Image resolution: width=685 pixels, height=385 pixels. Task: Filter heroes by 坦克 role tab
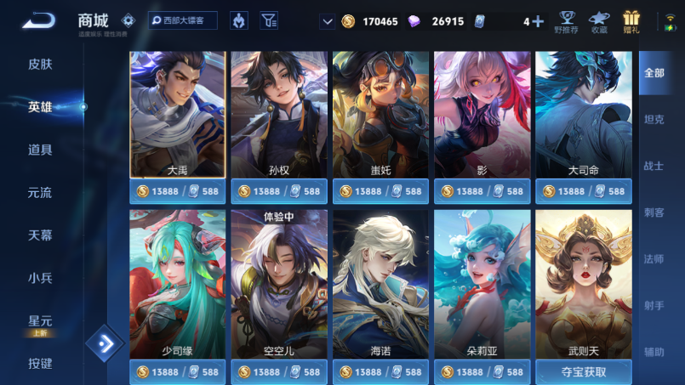coord(654,119)
